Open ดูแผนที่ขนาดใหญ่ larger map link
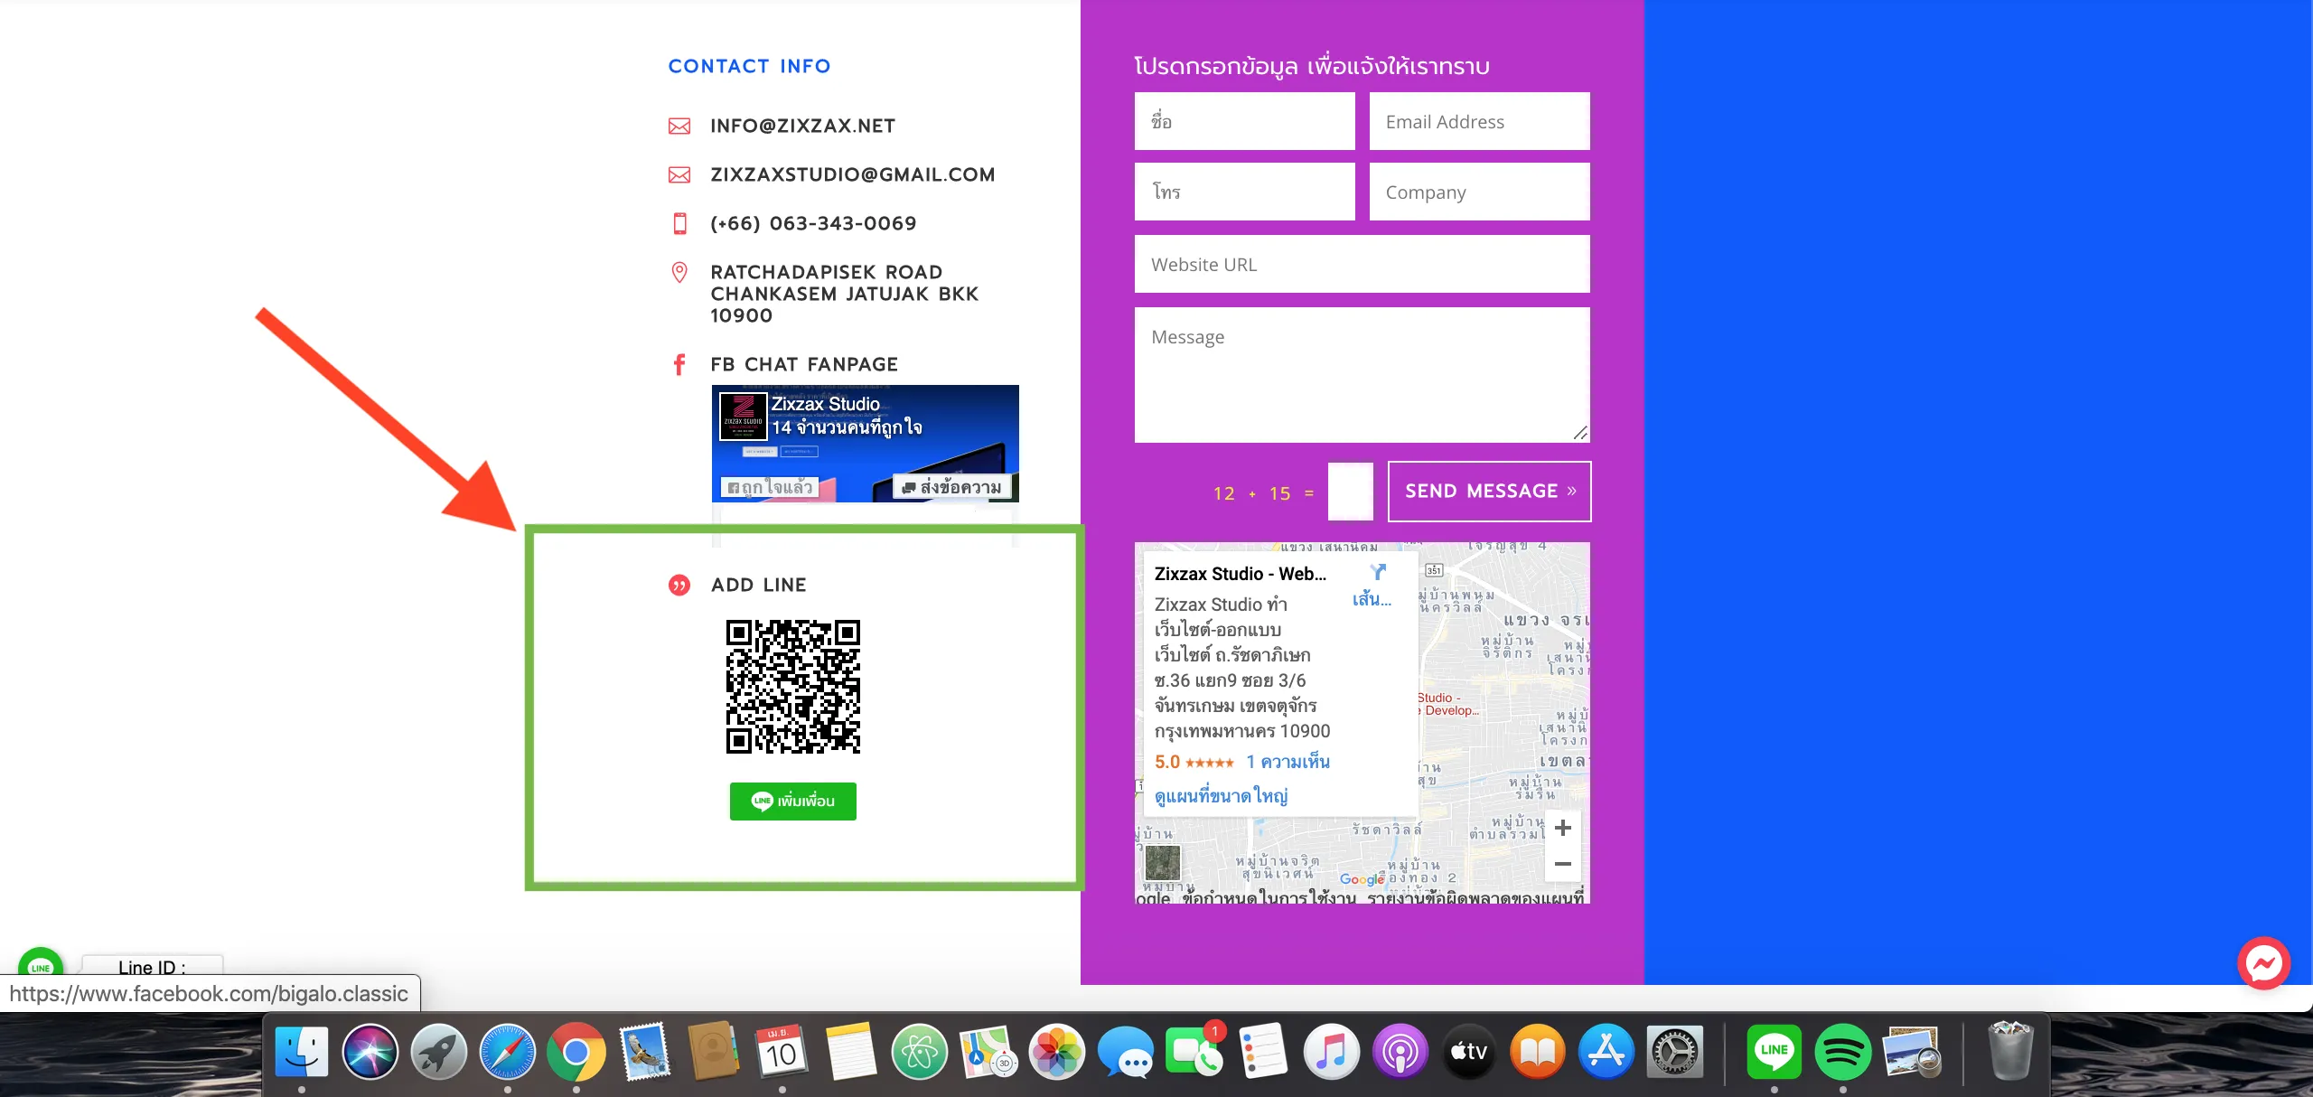 (1222, 796)
